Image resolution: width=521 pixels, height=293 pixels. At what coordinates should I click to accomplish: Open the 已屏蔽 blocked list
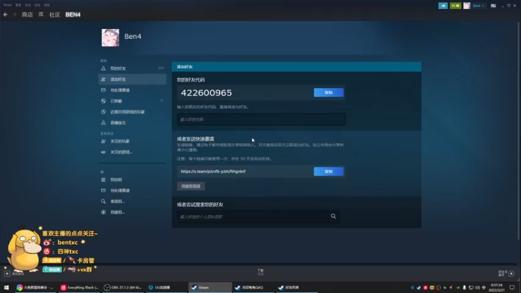pyautogui.click(x=132, y=101)
